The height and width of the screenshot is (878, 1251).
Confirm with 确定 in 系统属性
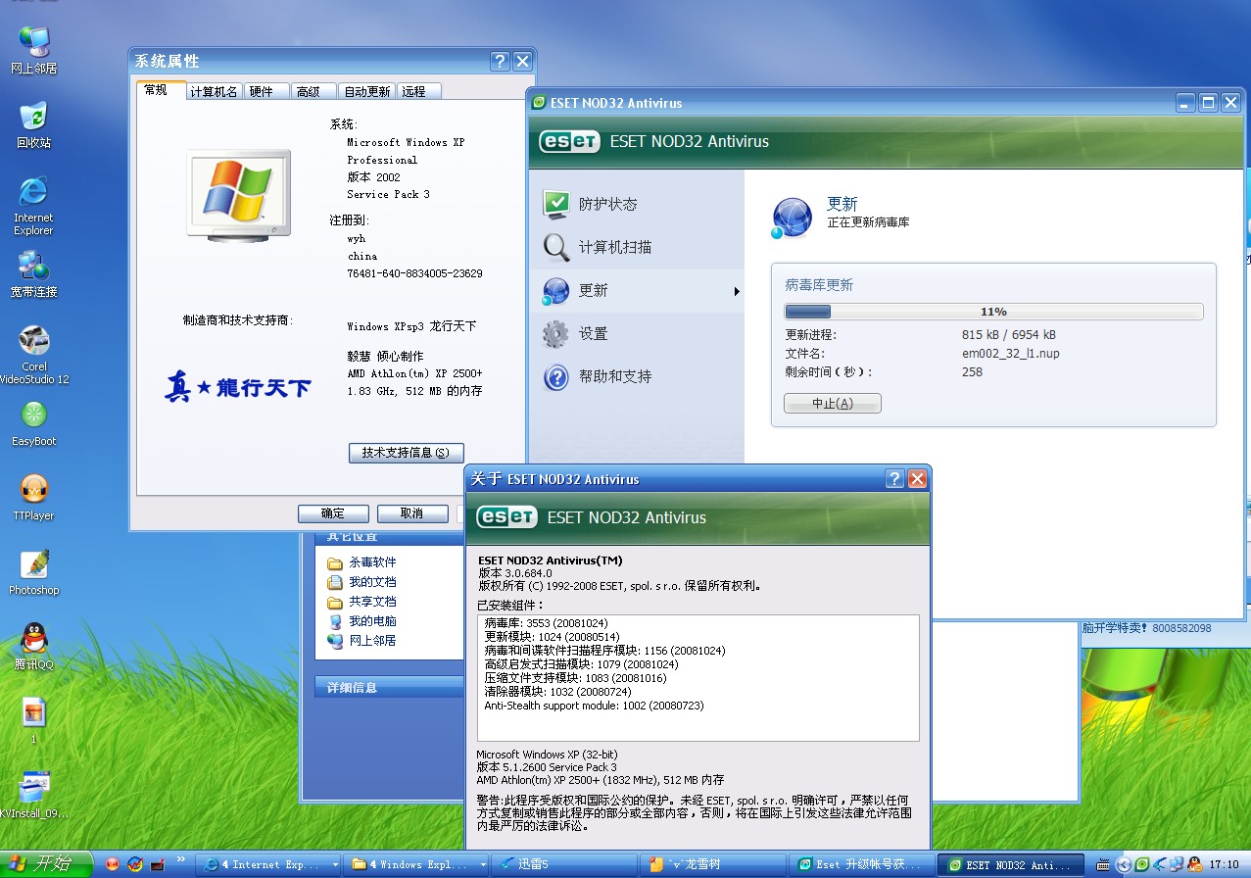pos(333,513)
